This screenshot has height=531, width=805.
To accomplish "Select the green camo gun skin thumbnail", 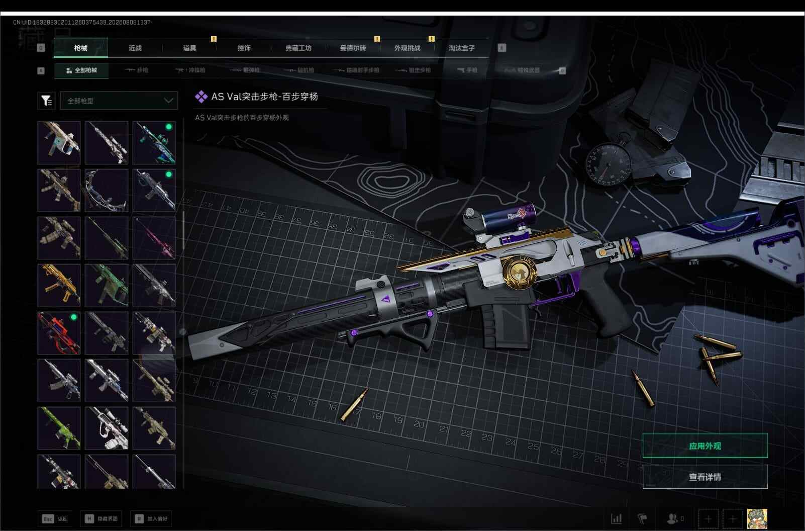I will 107,285.
